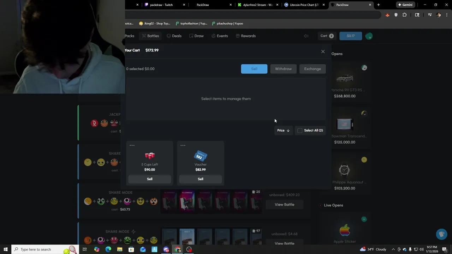Open the Rewards page
452x254 pixels.
tap(246, 36)
